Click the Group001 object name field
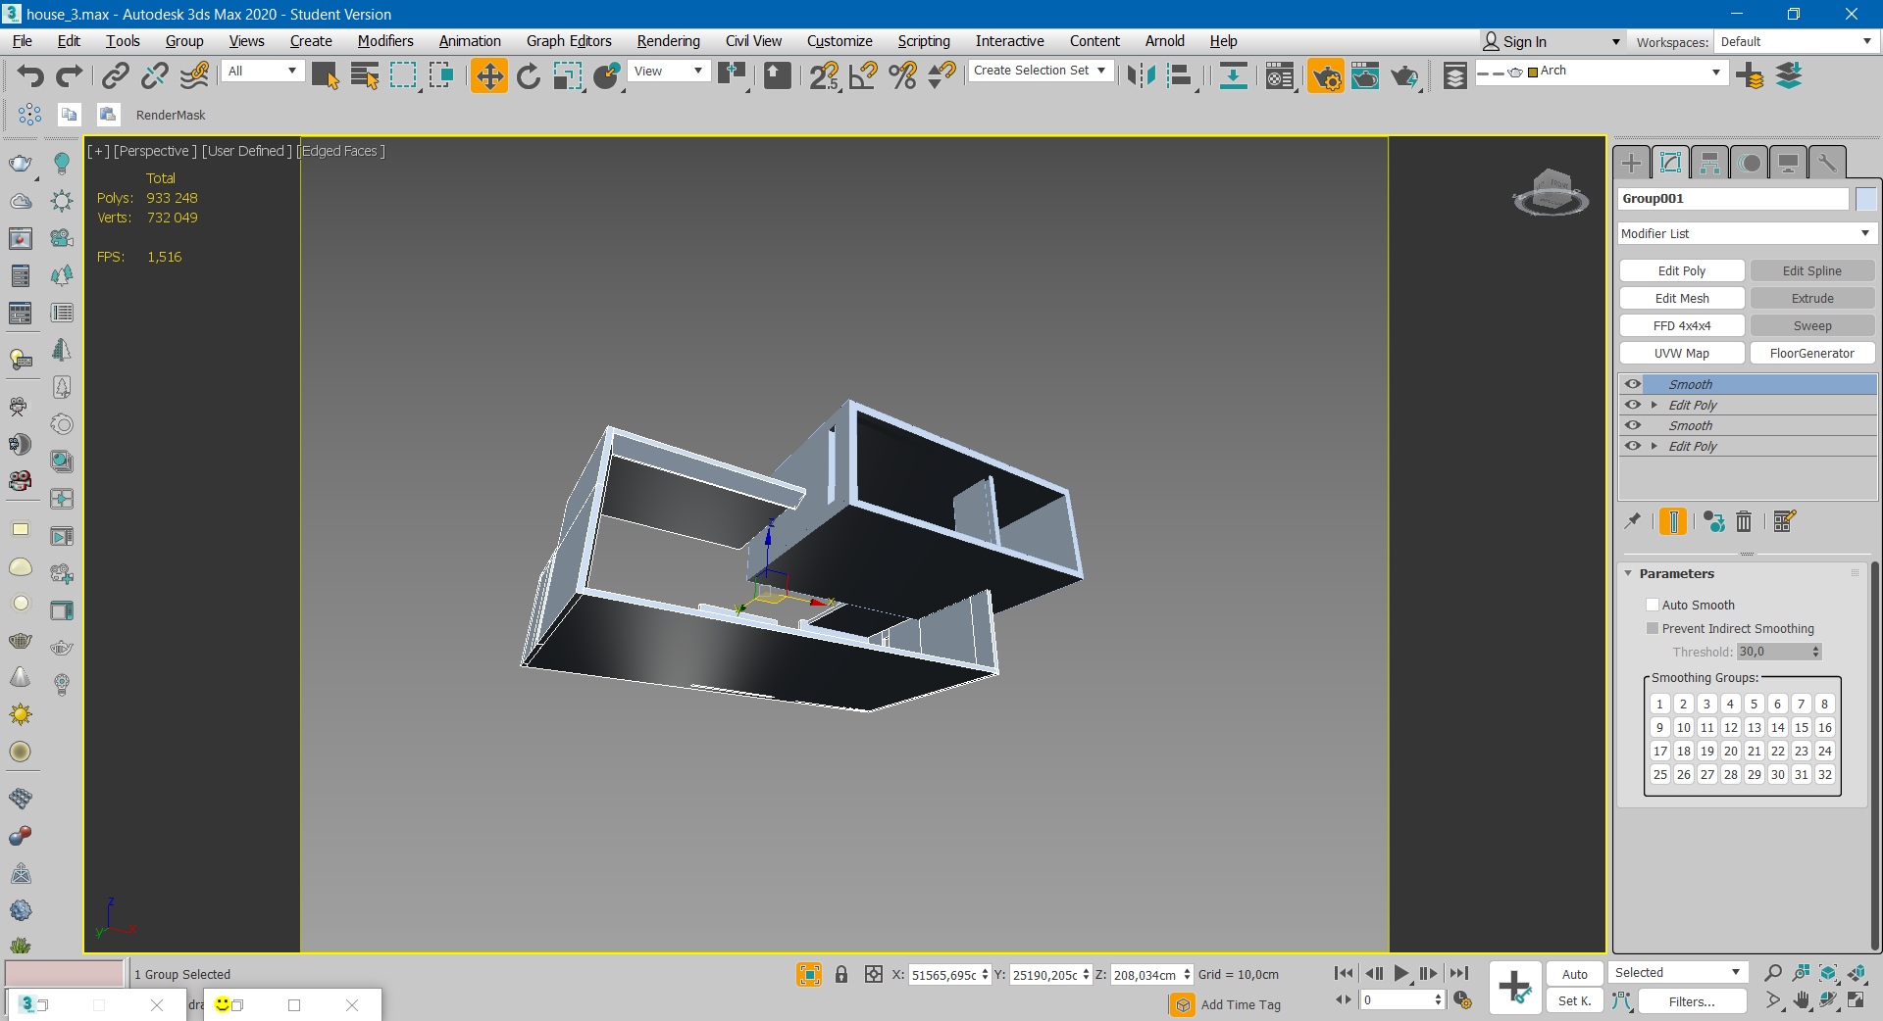1883x1021 pixels. tap(1733, 199)
